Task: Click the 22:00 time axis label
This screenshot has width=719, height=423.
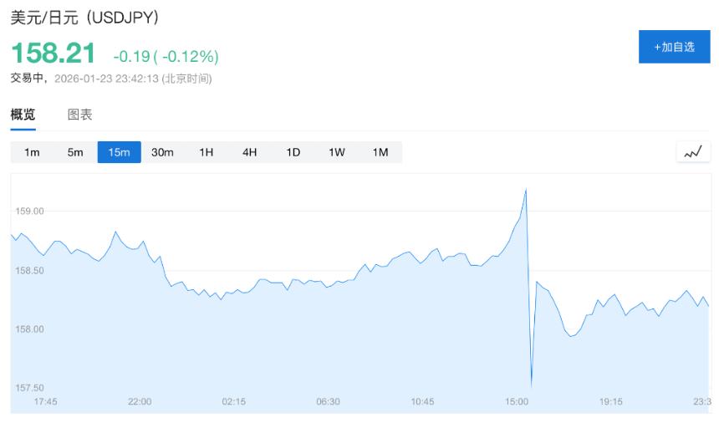Action: tap(140, 401)
